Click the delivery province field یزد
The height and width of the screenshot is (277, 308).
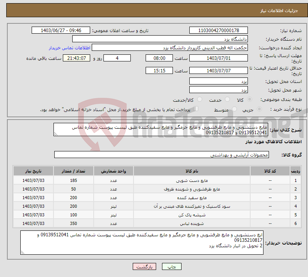pyautogui.click(x=219, y=81)
